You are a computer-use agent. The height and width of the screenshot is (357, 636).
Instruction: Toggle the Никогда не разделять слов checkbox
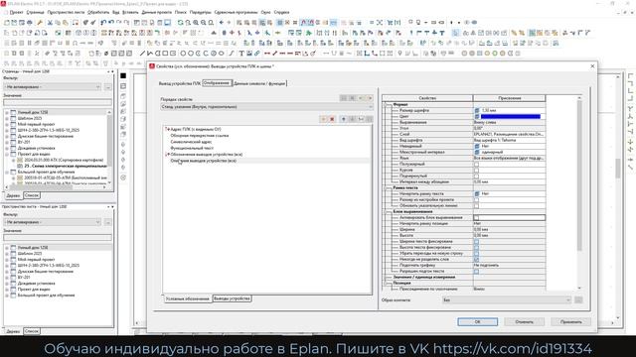pos(477,260)
